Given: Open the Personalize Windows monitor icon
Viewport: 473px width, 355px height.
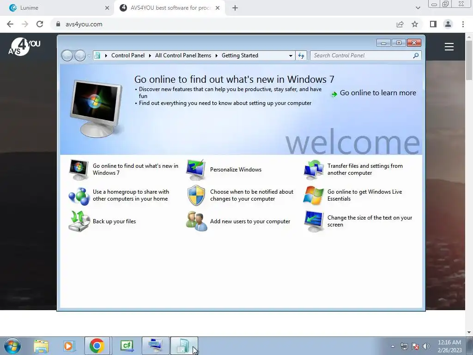Looking at the screenshot, I should pos(196,170).
